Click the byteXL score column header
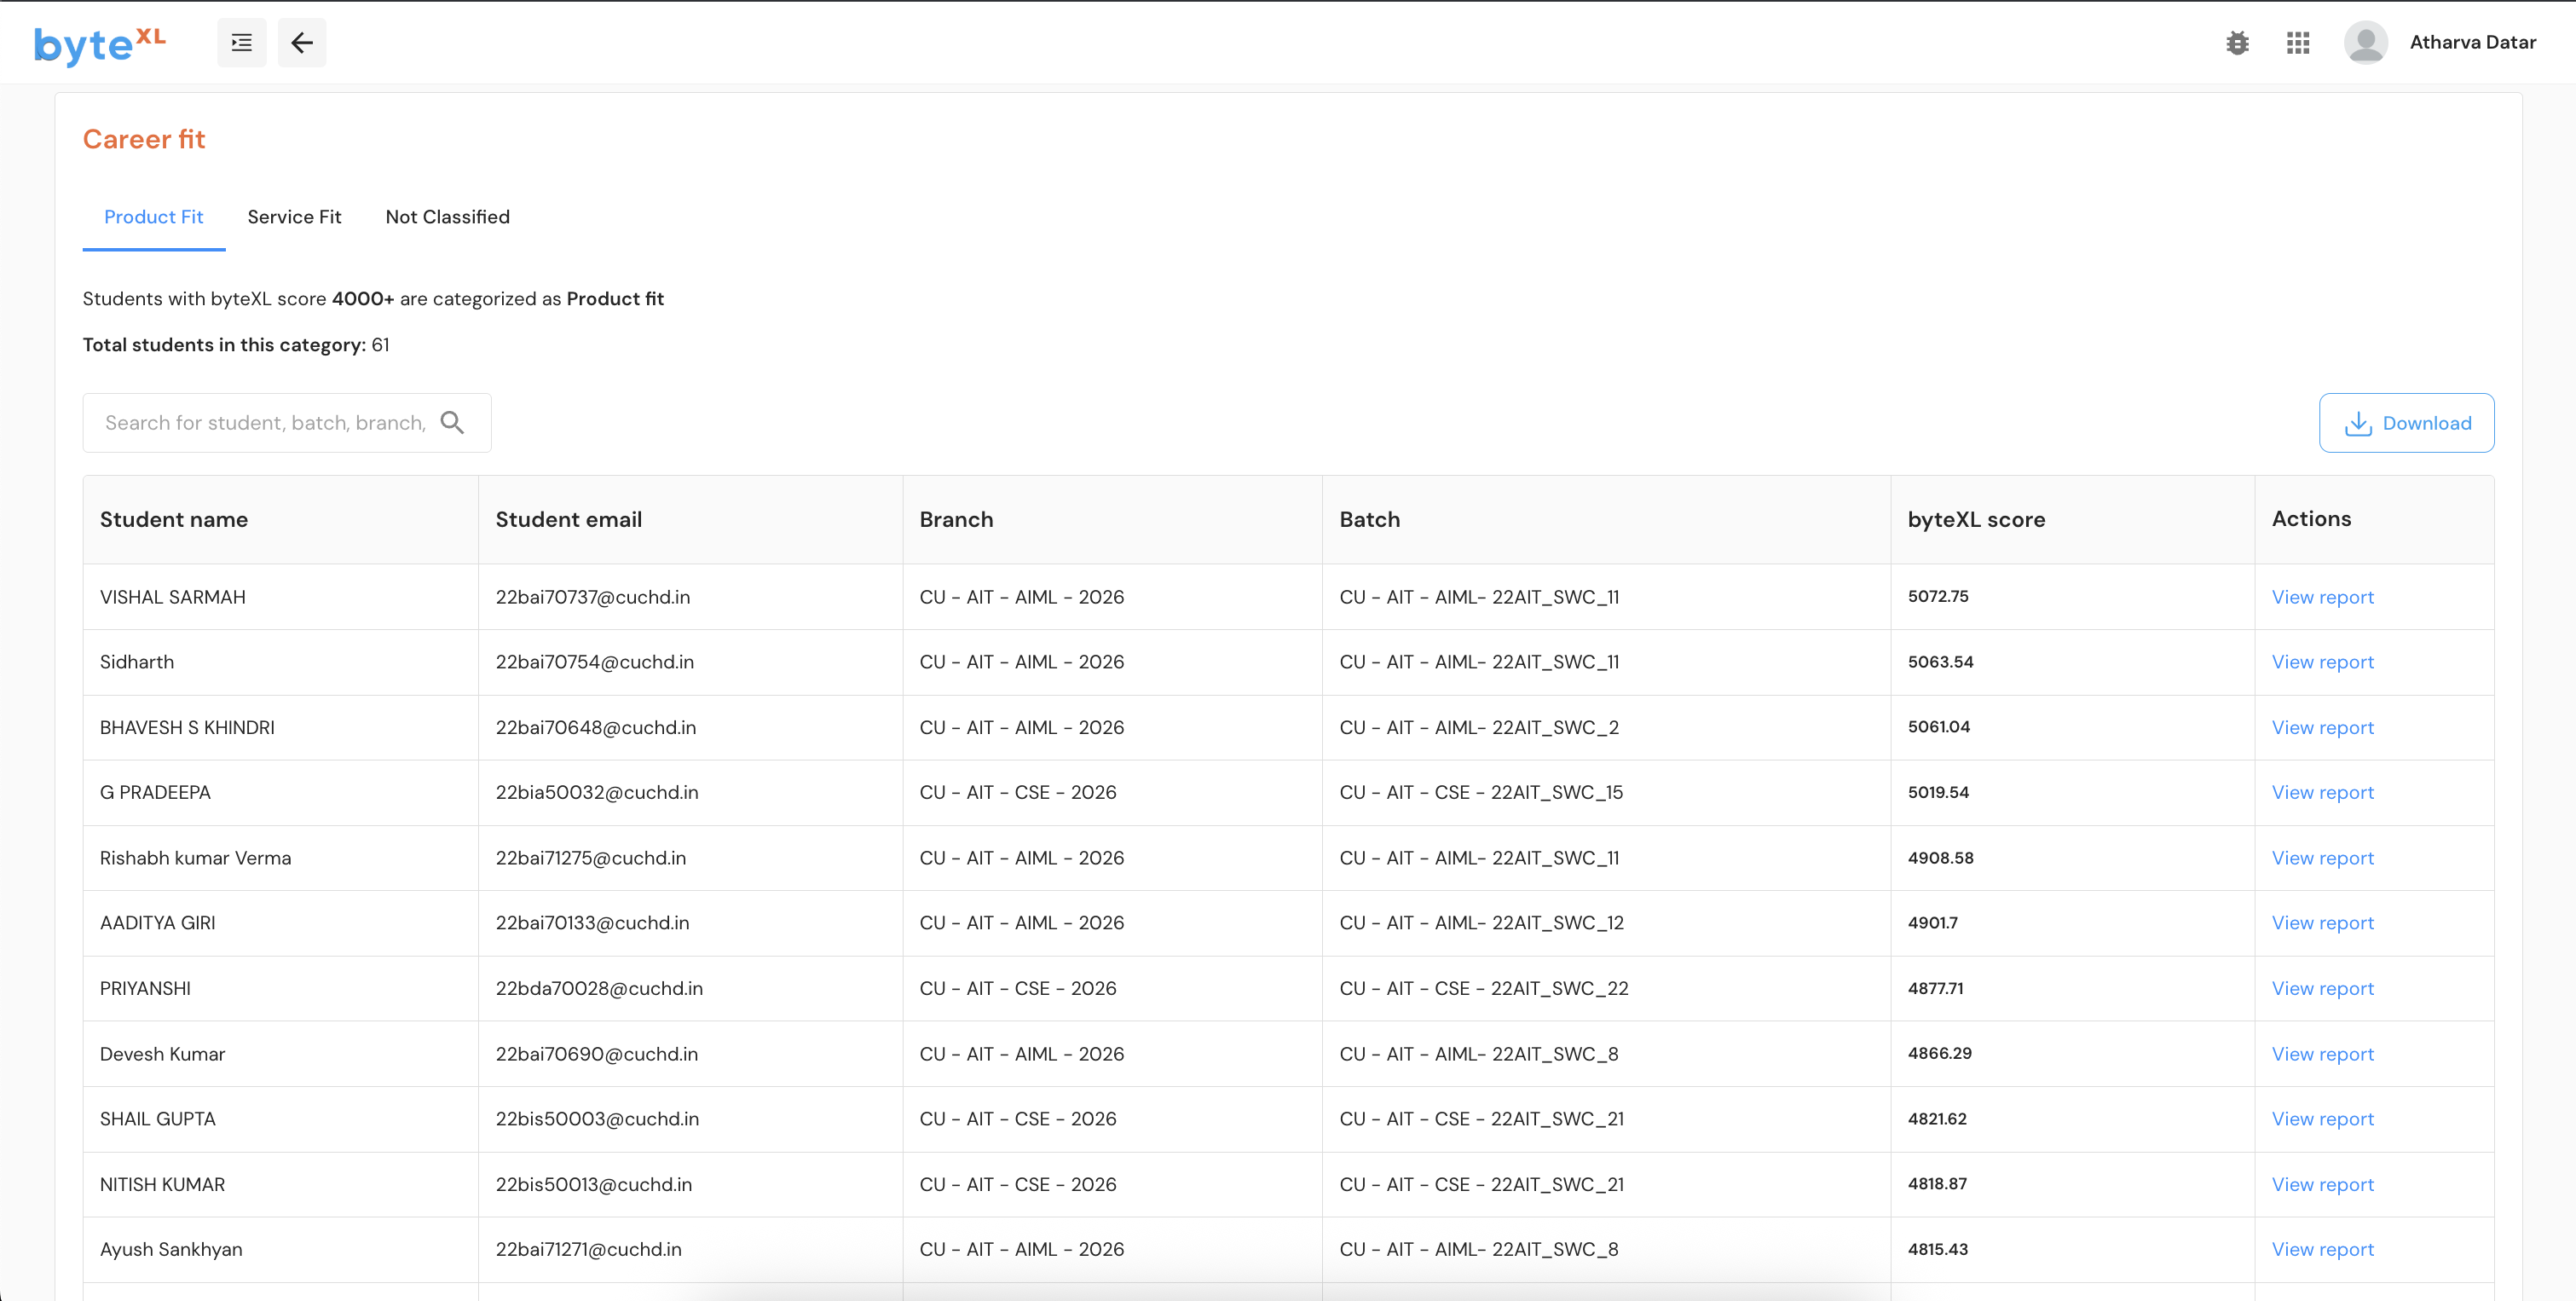The image size is (2576, 1301). [x=1976, y=520]
